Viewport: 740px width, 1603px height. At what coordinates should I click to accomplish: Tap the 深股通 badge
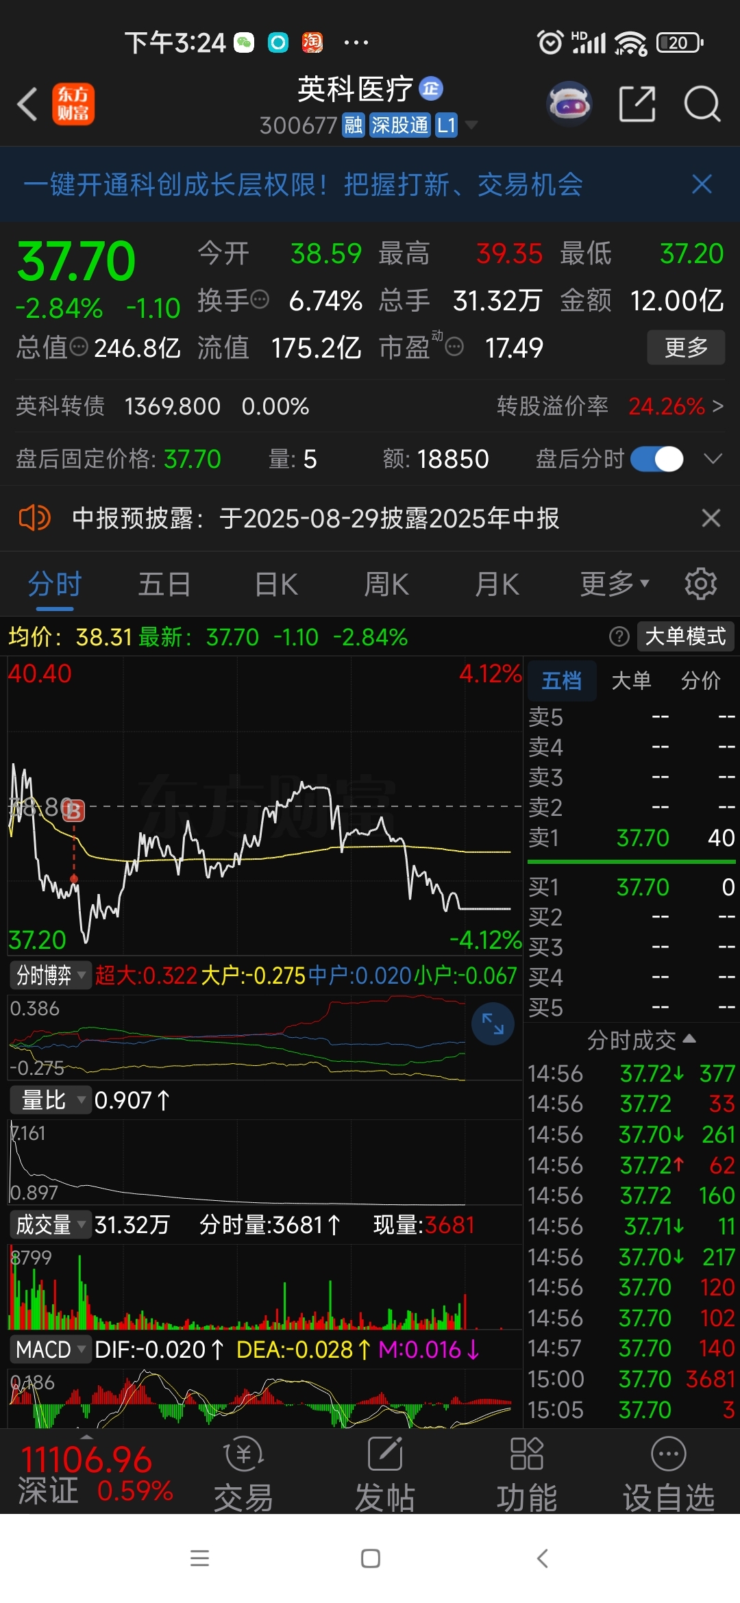(x=400, y=125)
